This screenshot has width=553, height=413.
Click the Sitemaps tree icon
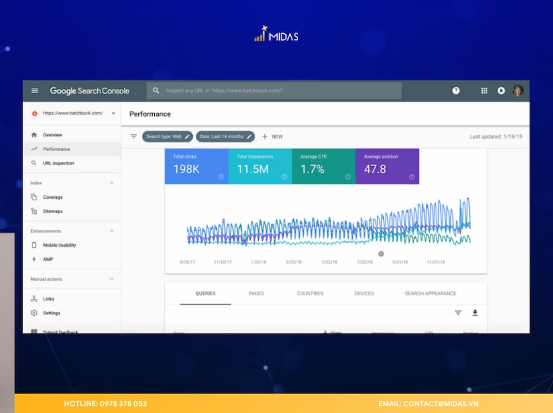34,211
